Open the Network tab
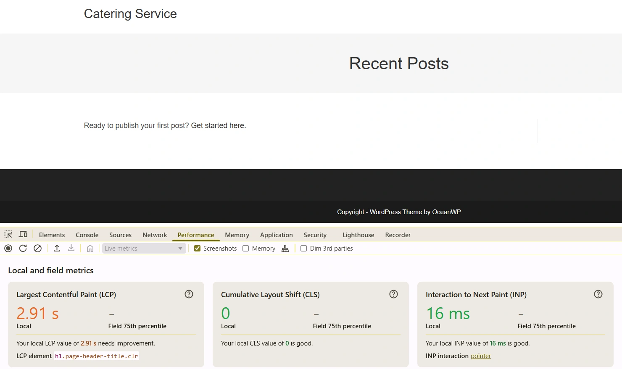 click(x=155, y=235)
